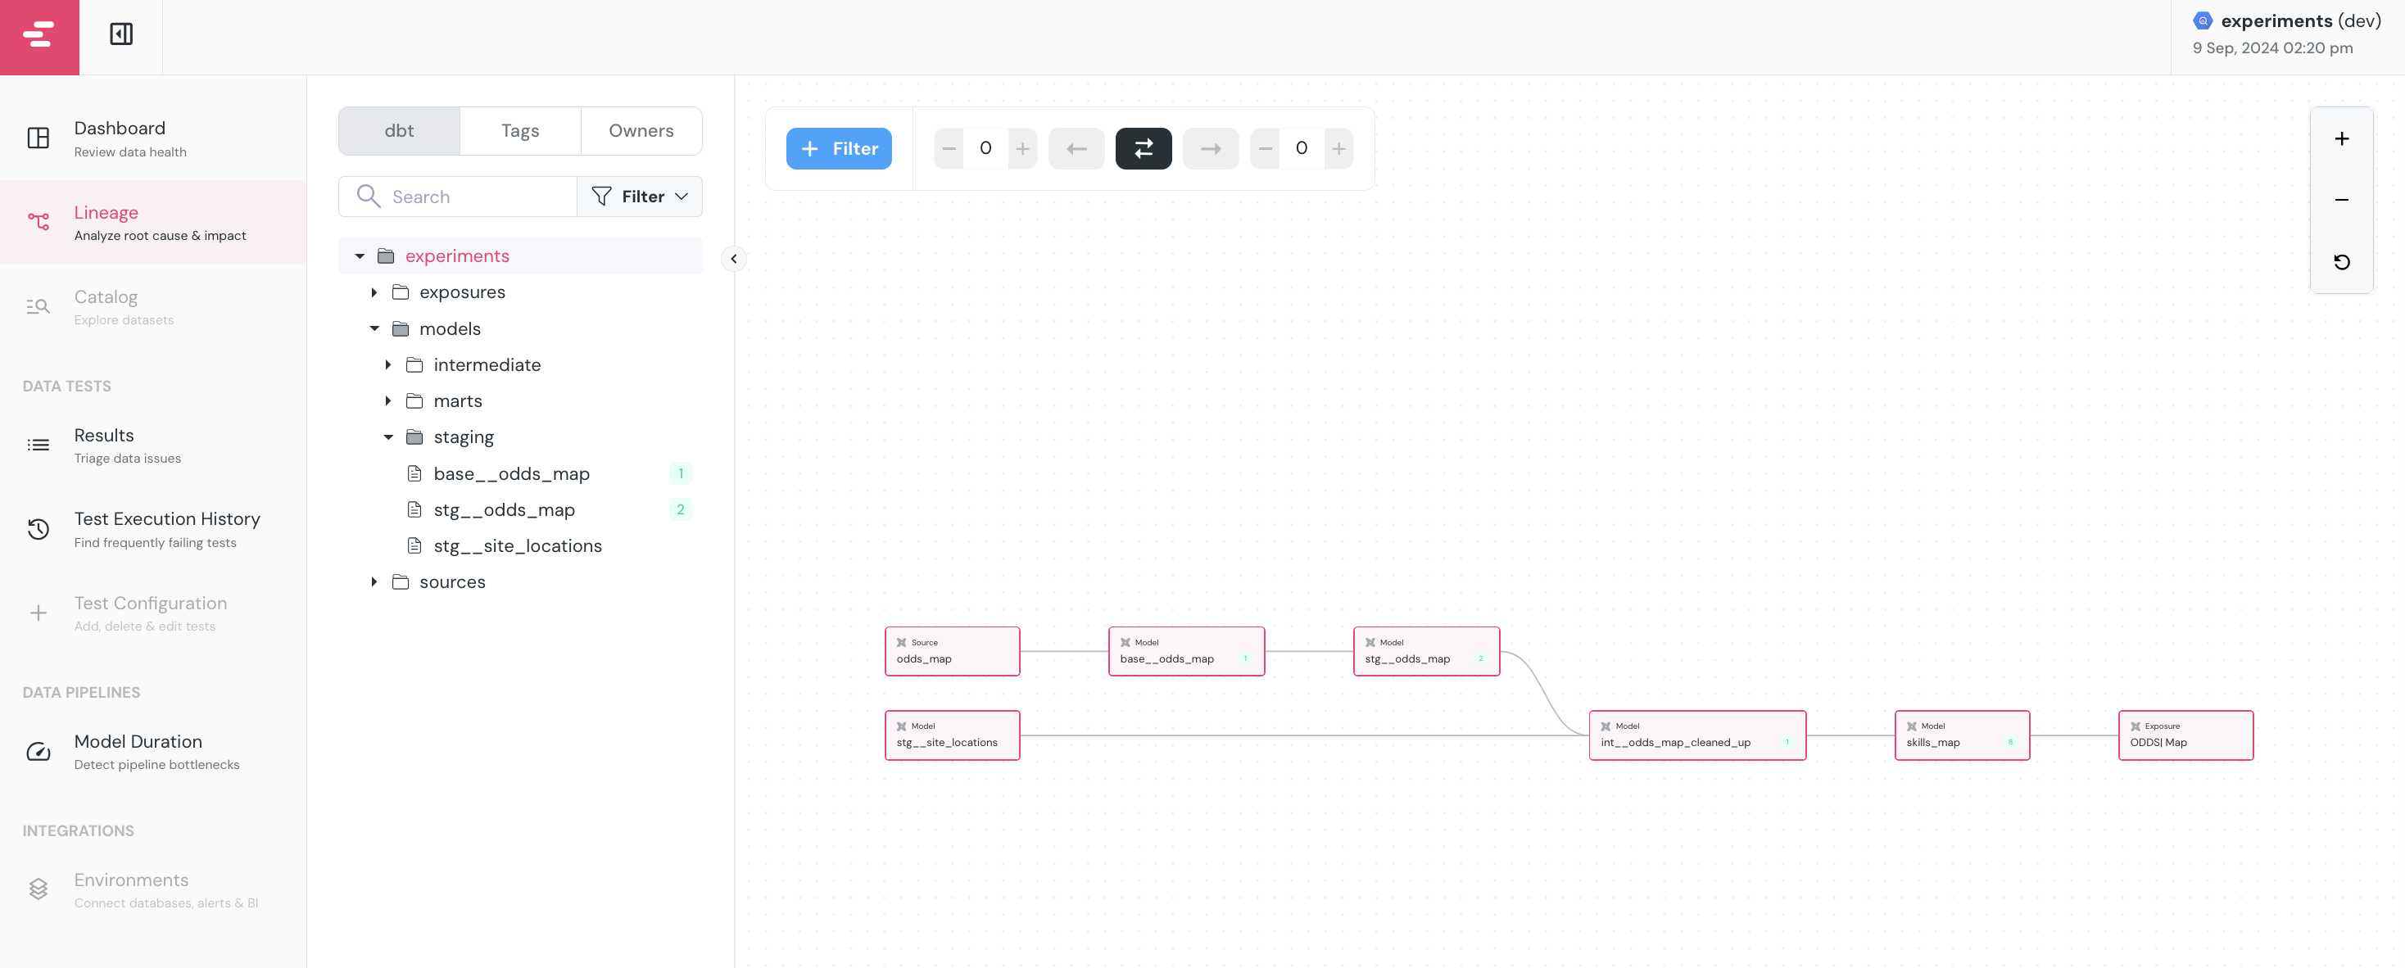Viewport: 2405px width, 968px height.
Task: Reset the lineage graph view
Action: point(2340,262)
